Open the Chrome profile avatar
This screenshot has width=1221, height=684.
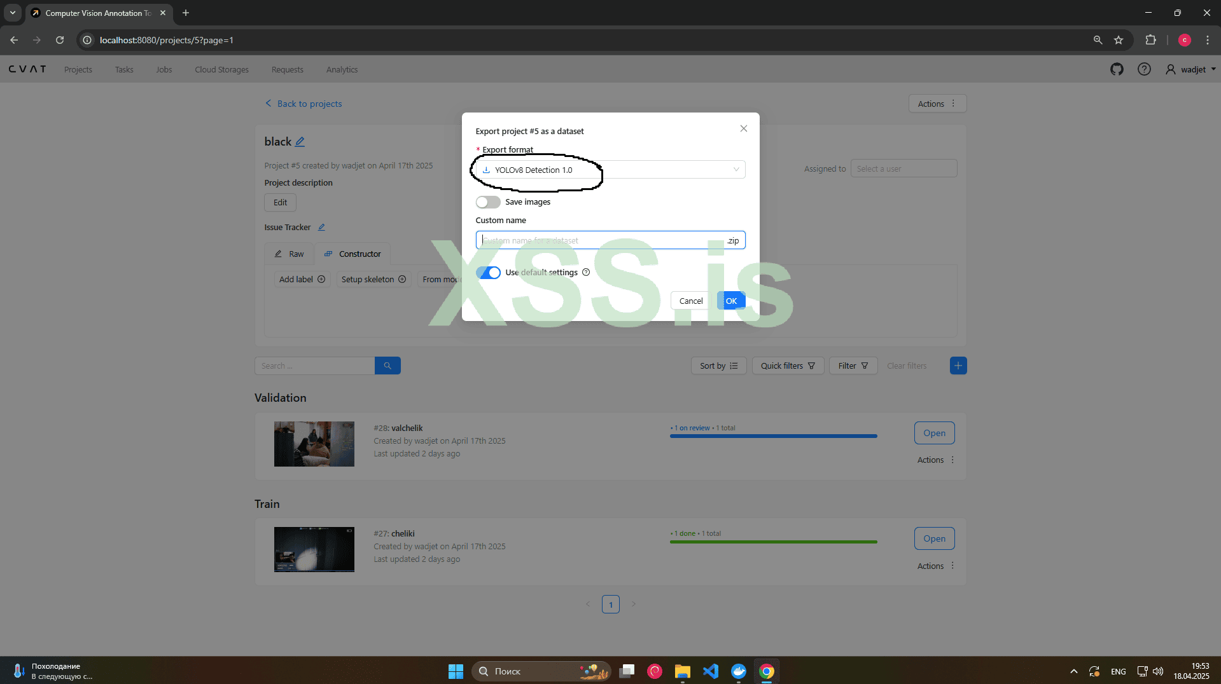[x=1184, y=40]
